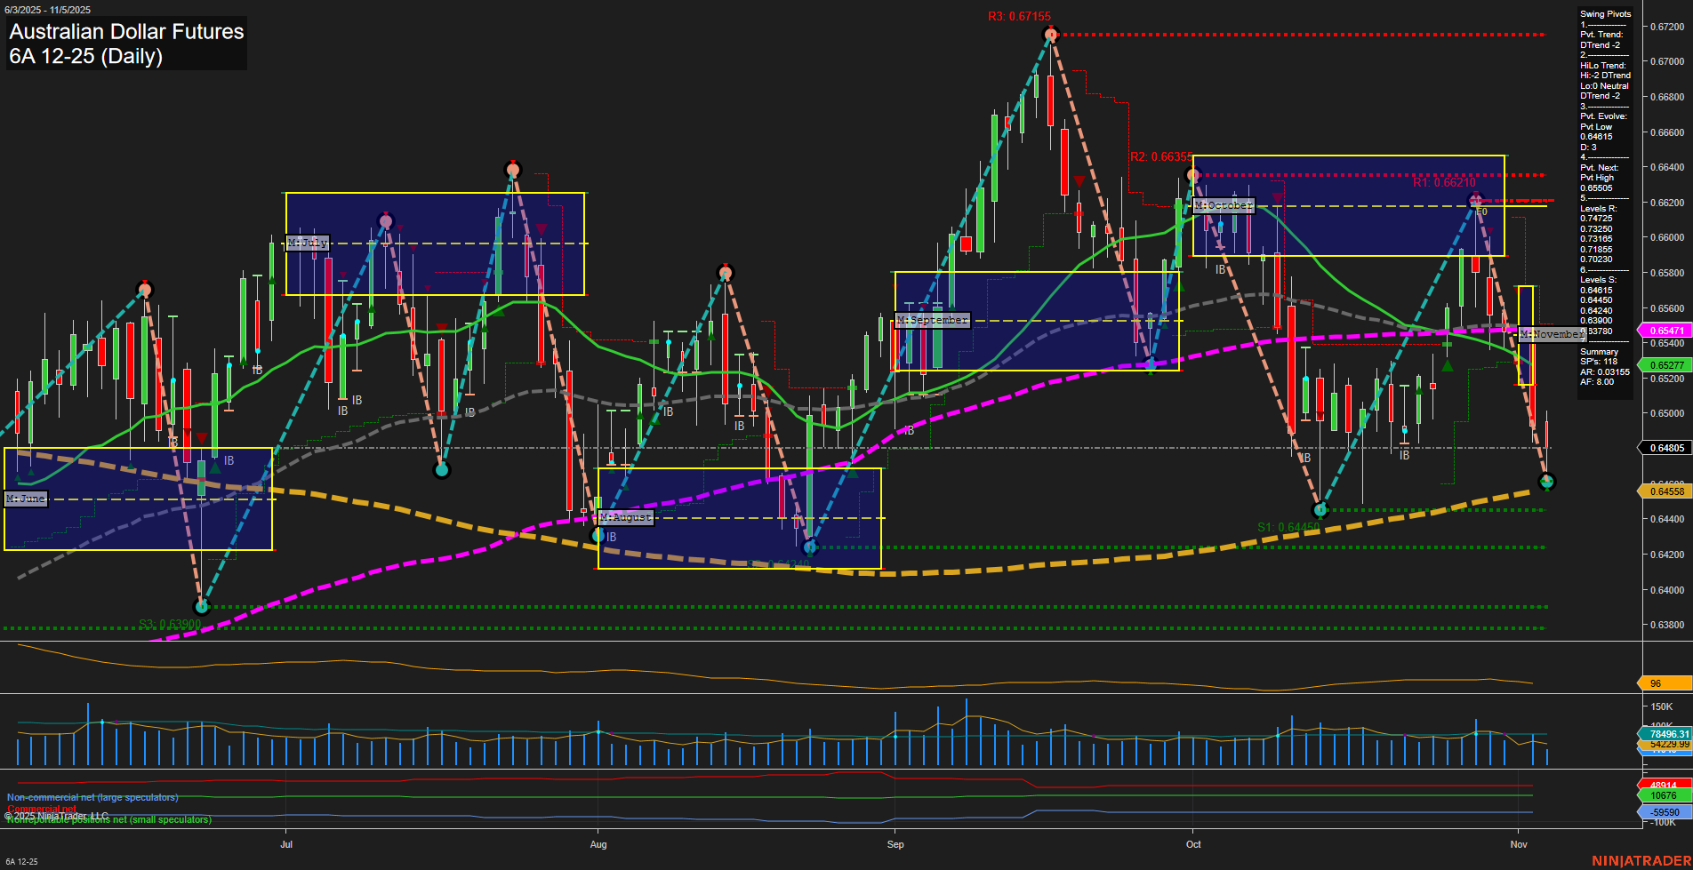Select the 6A 12-25 tab at bottom left
Screen dimensions: 1693x870
click(21, 861)
